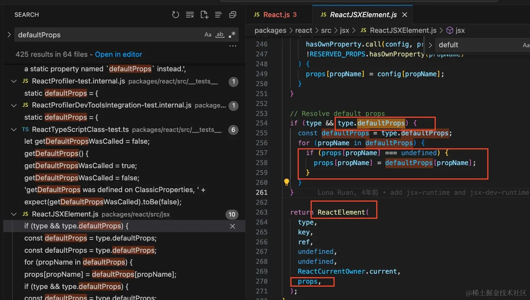Screen dimensions: 530x300
Task: Open a new search editor
Action: 205,15
